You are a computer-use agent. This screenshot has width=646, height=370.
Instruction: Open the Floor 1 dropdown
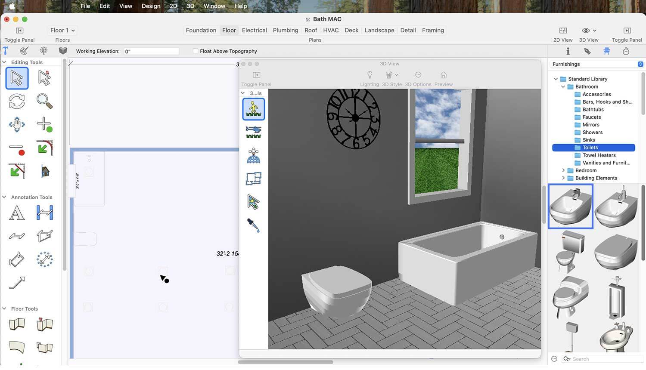click(62, 31)
